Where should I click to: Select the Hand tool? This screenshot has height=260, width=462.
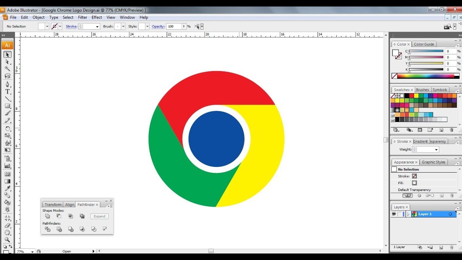coord(7,233)
